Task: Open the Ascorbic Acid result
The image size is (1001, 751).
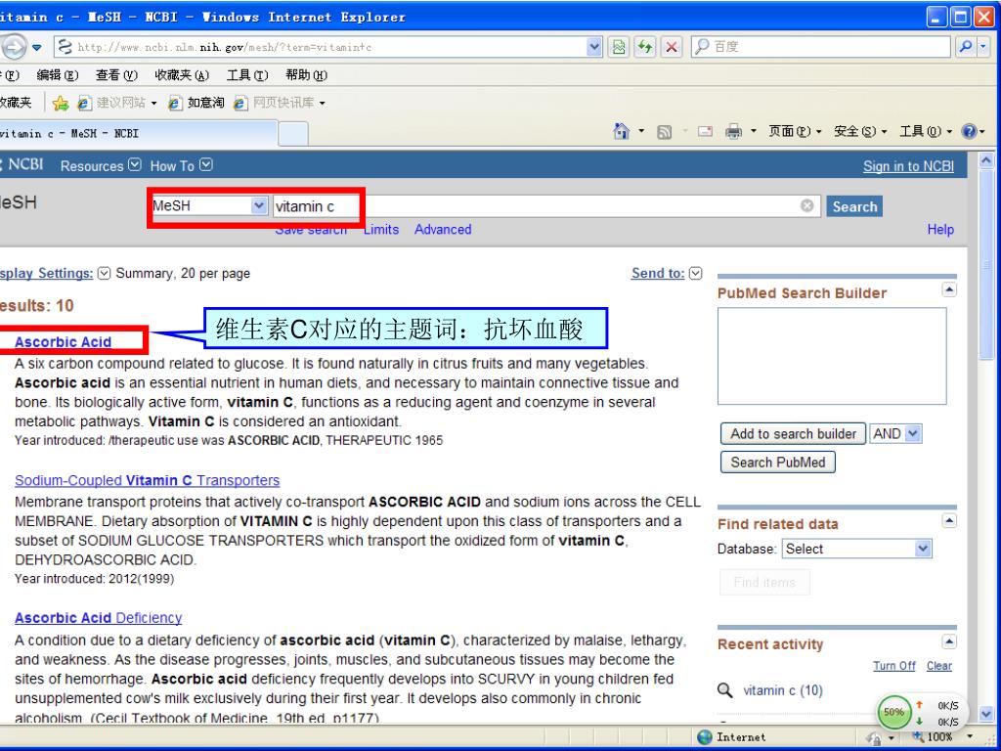Action: (64, 341)
